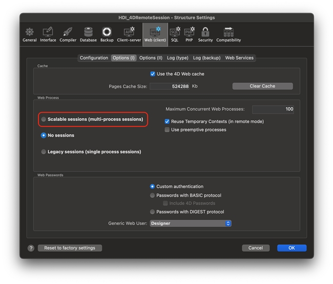Select the Interface settings icon
The width and height of the screenshot is (333, 284).
[48, 34]
